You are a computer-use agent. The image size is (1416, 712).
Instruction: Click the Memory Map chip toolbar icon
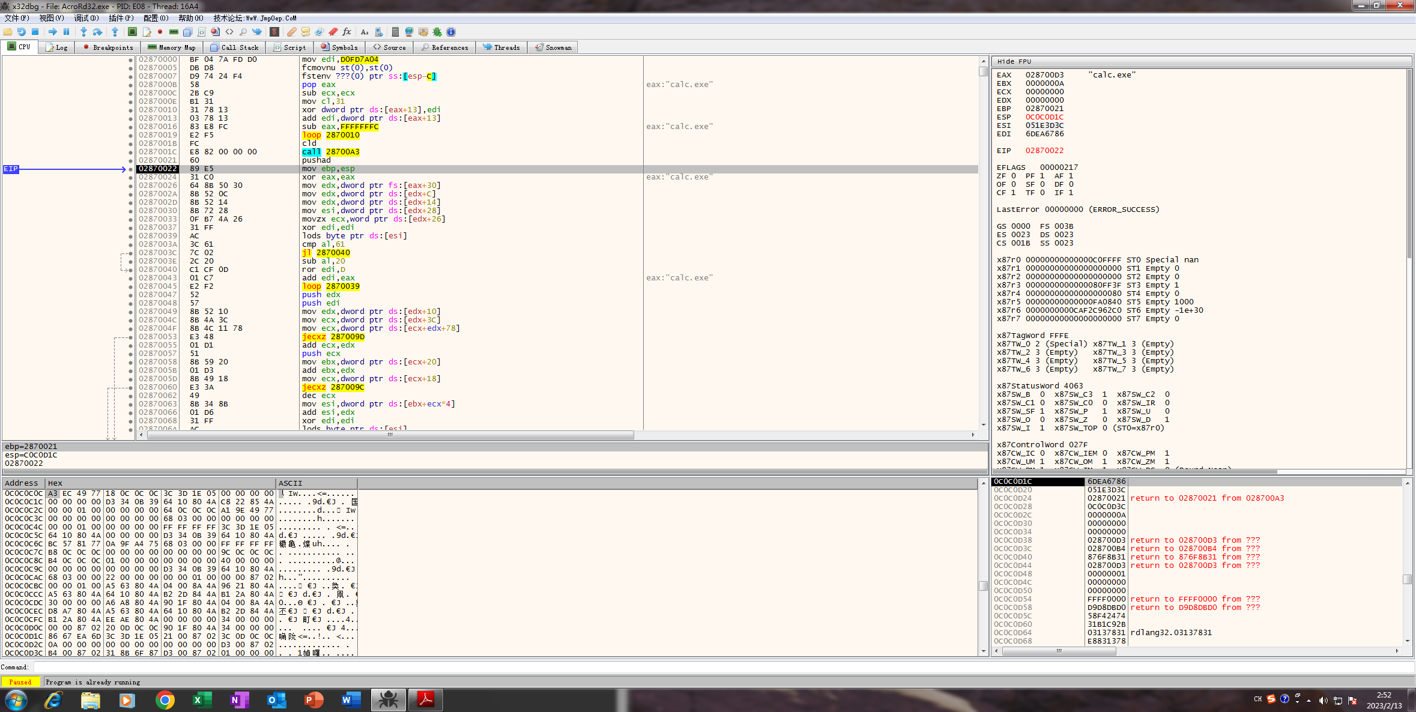point(174,32)
